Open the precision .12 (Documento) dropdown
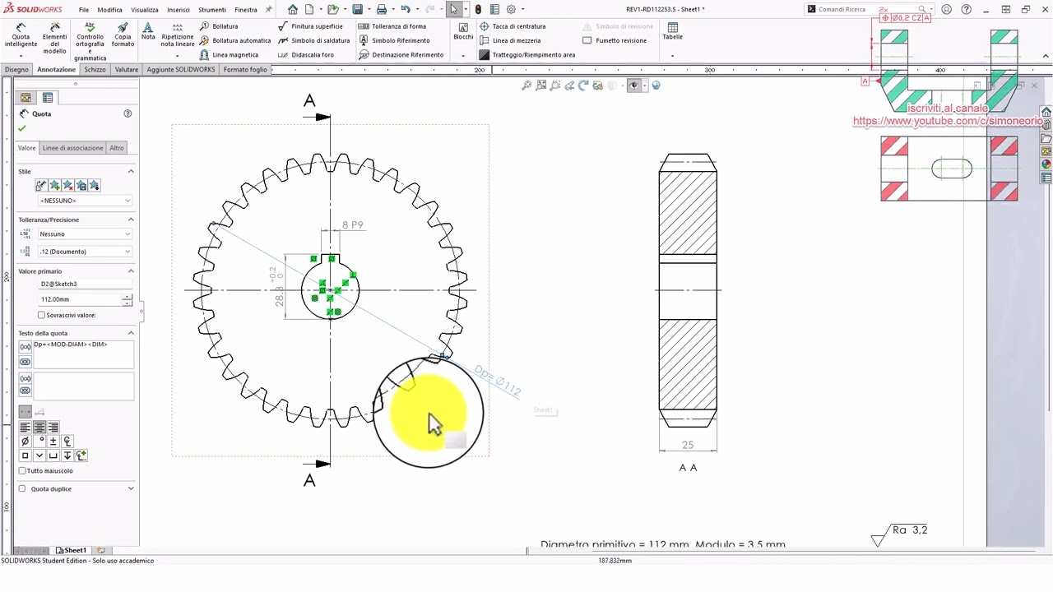1053x592 pixels. click(85, 252)
